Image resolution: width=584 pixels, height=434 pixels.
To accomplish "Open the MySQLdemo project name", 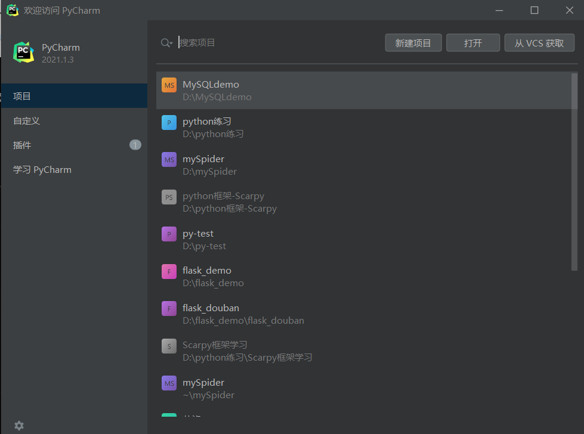I will tap(211, 85).
